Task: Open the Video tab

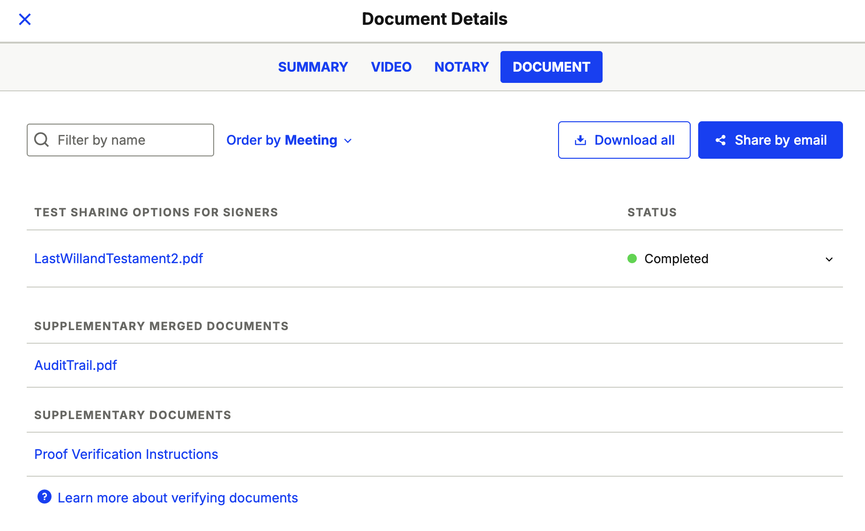Action: pos(391,67)
